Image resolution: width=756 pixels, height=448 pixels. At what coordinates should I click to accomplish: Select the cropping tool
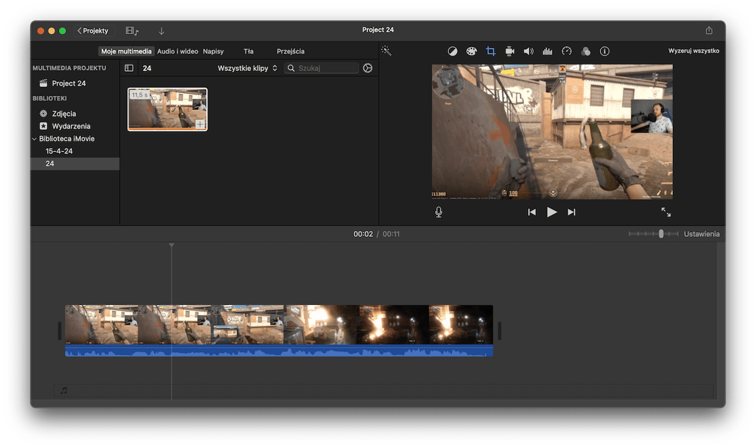[491, 52]
